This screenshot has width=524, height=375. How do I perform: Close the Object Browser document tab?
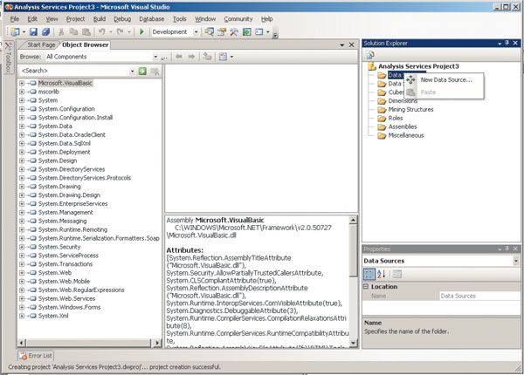352,44
